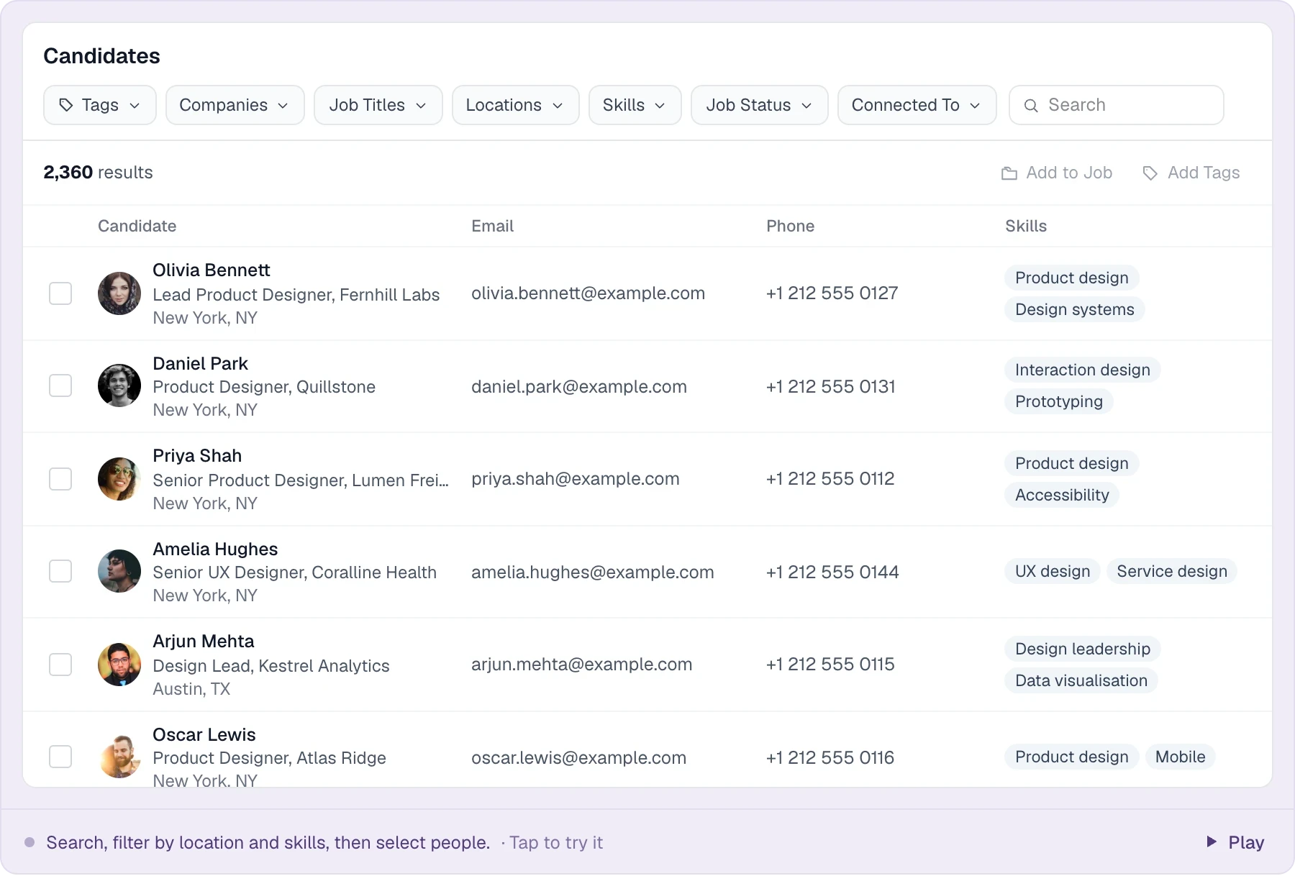Select the Olivia Bennett row checkbox
Viewport: 1295px width, 876px height.
[60, 293]
